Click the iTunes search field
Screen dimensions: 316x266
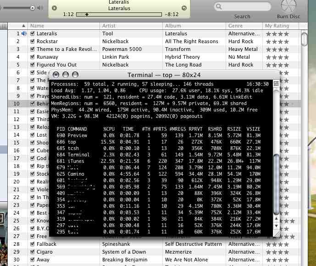click(243, 6)
